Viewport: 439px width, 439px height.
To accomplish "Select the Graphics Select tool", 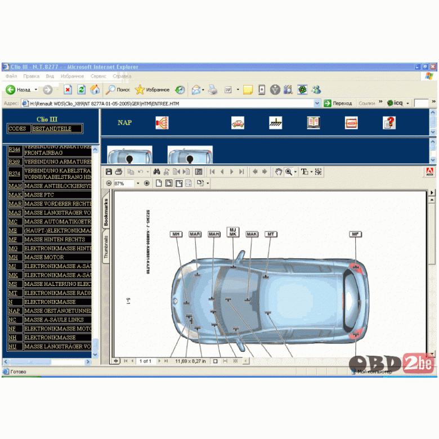I will tap(319, 172).
